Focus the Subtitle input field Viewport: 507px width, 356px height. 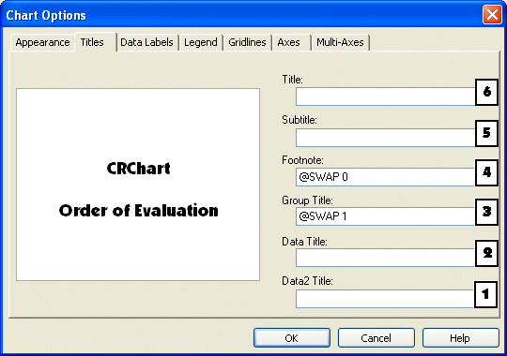coord(385,138)
